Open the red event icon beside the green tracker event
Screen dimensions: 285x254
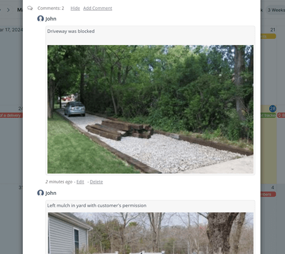281,115
